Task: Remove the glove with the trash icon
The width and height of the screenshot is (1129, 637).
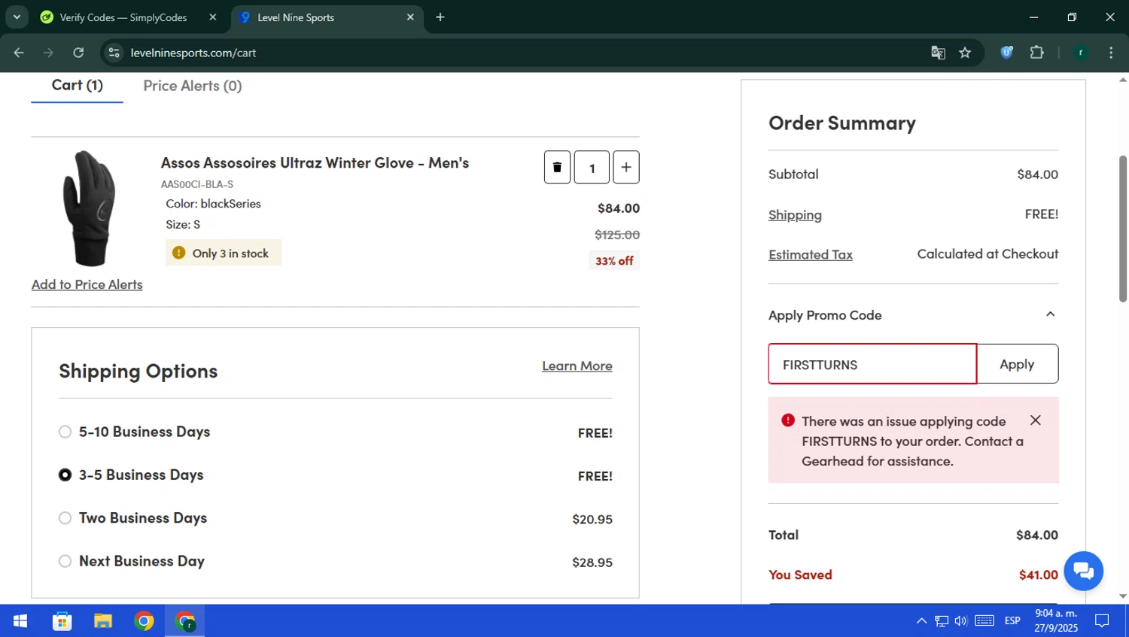Action: (557, 167)
